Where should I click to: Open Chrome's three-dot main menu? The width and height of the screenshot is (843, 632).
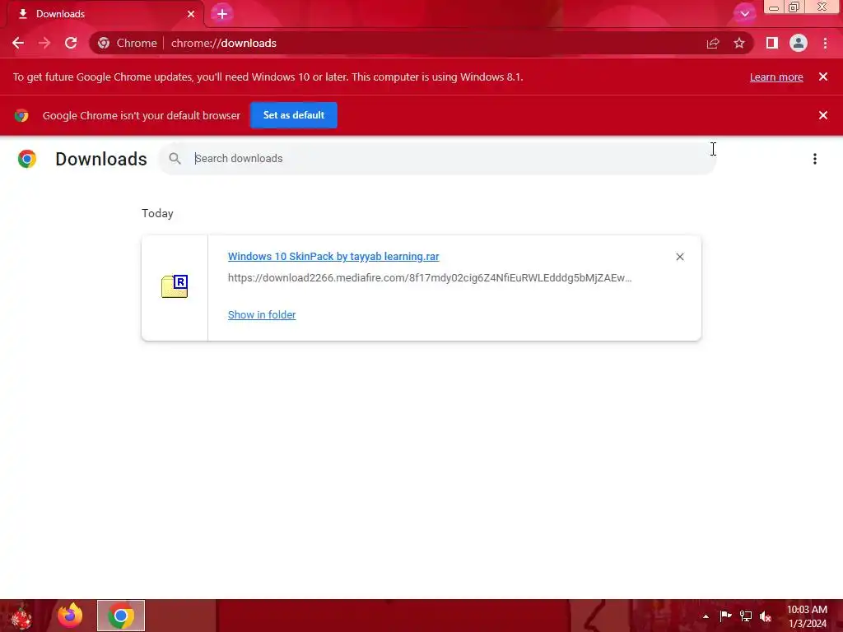click(825, 43)
